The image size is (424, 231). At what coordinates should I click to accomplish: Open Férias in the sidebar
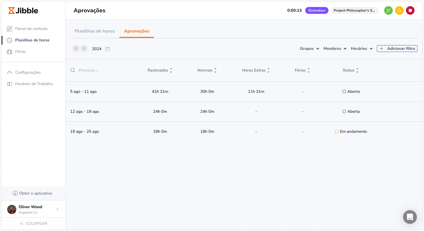(x=20, y=52)
